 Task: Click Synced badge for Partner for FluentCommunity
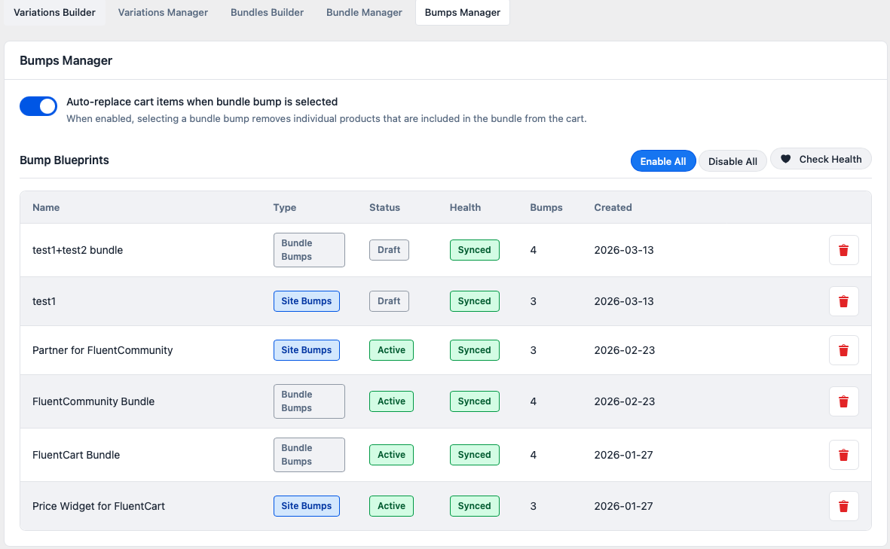click(x=475, y=350)
